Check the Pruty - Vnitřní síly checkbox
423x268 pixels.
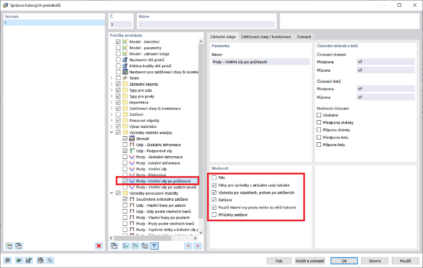[x=125, y=169]
